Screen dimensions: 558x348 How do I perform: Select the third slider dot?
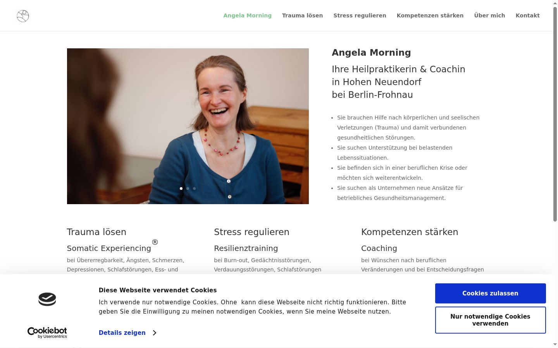coord(194,189)
